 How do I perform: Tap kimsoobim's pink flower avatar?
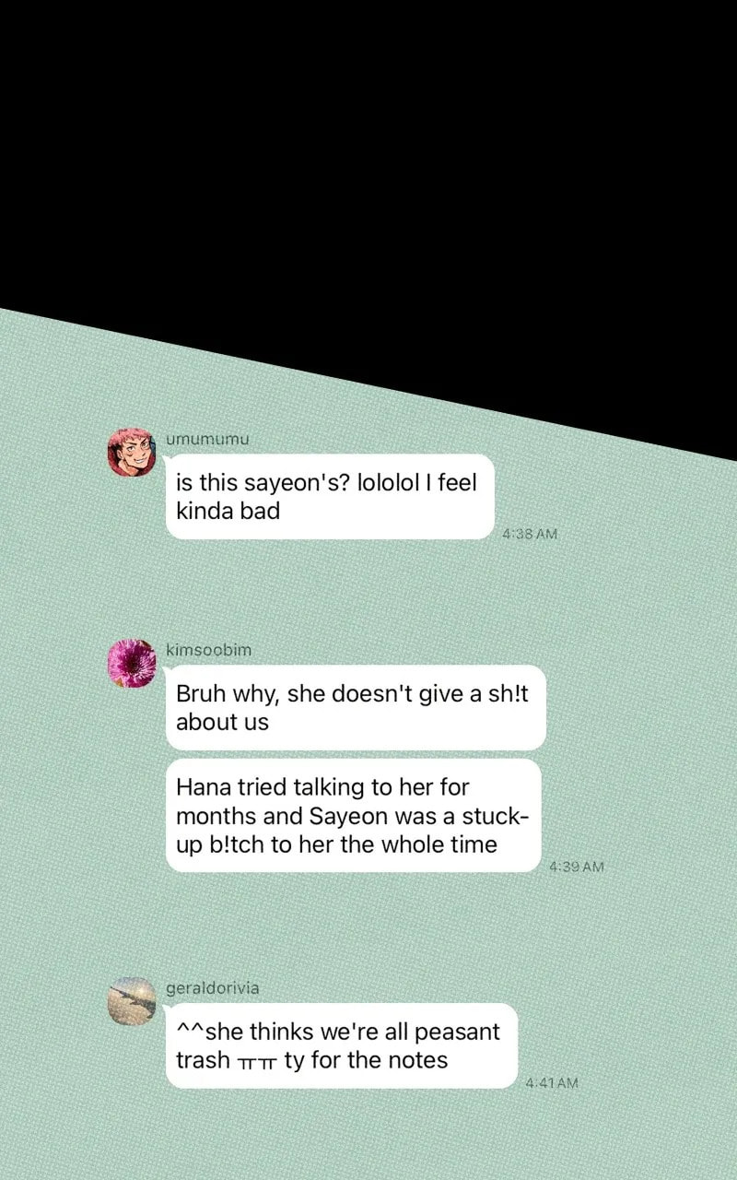tap(131, 663)
